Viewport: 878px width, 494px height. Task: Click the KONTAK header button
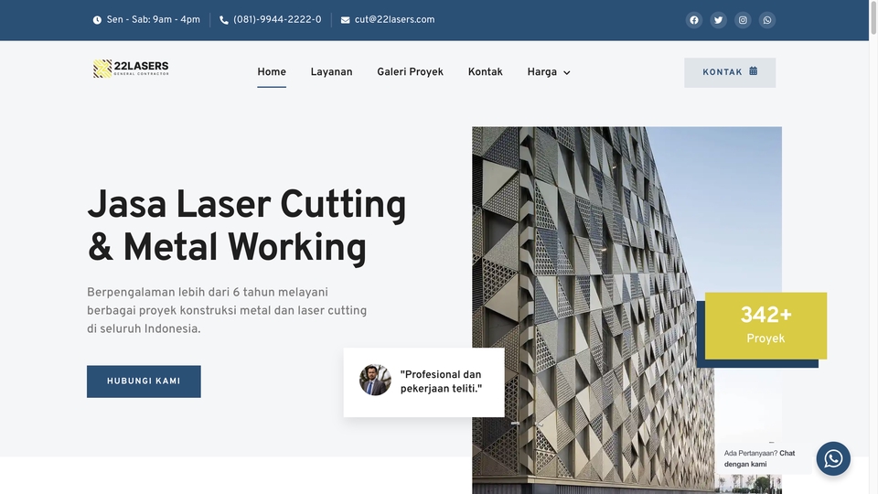click(x=730, y=72)
